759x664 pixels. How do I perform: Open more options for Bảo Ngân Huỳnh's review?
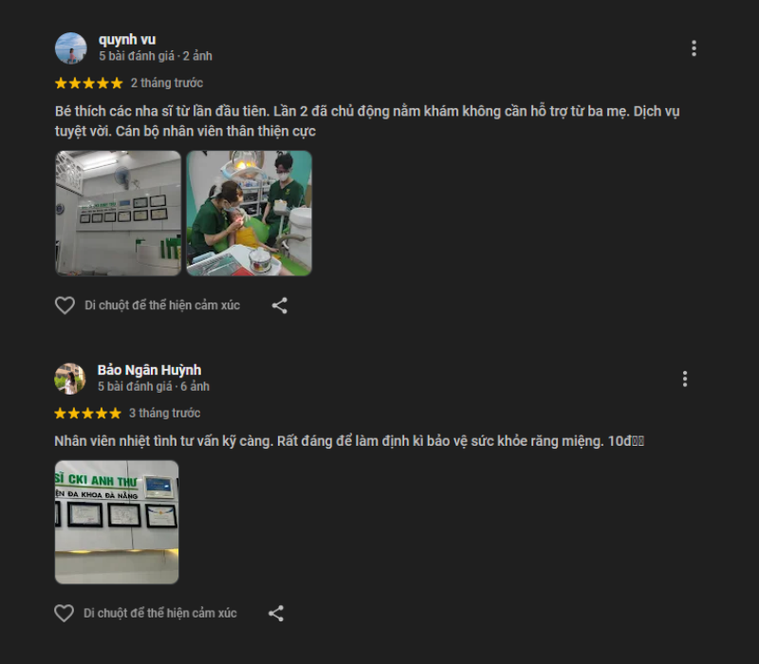point(684,378)
